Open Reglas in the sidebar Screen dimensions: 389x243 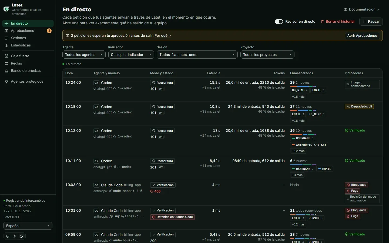click(x=28, y=63)
